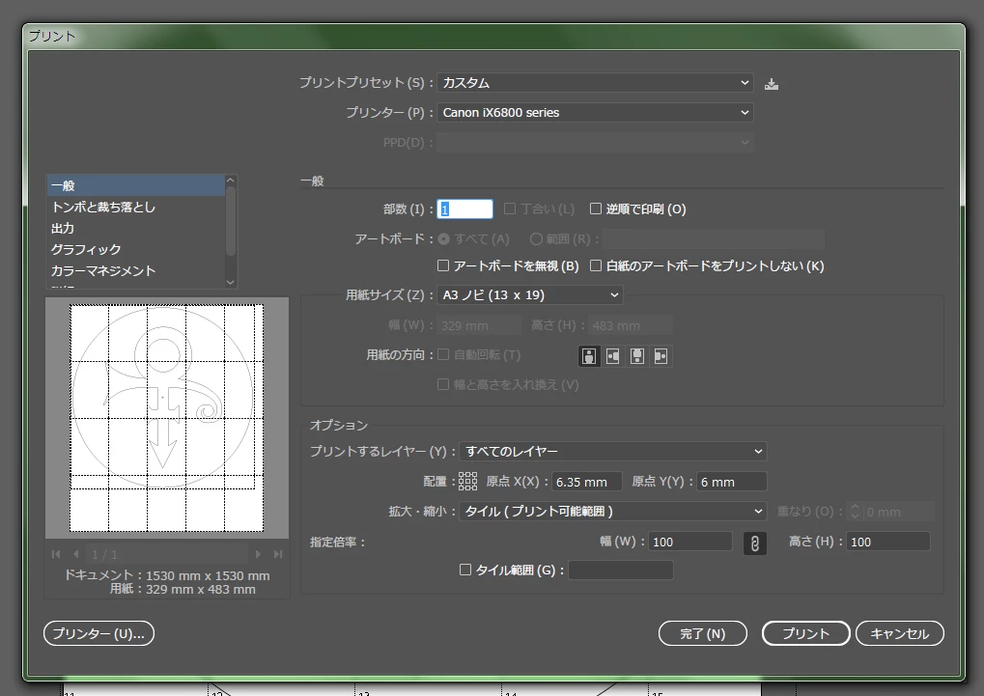Click the scale 幅 (W) 100 field

pyautogui.click(x=690, y=542)
